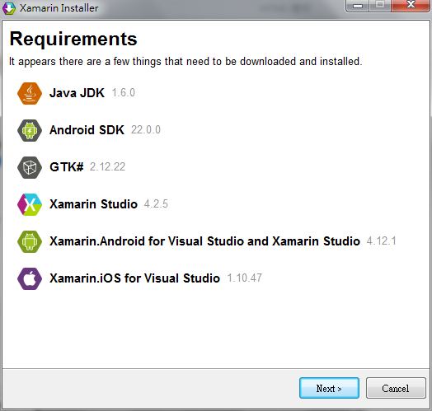Screen dimensions: 432x411
Task: Click the Xamarin Installer title bar icon
Action: 9,8
